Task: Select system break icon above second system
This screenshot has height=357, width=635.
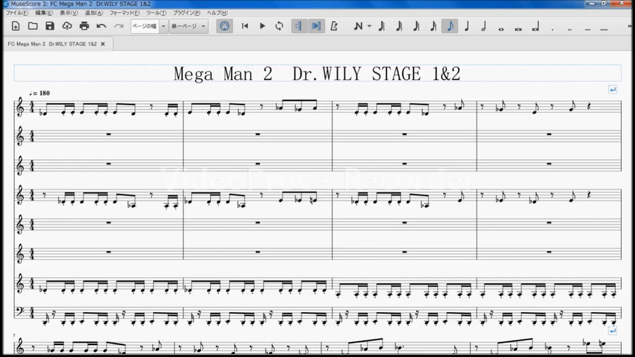Action: [613, 331]
